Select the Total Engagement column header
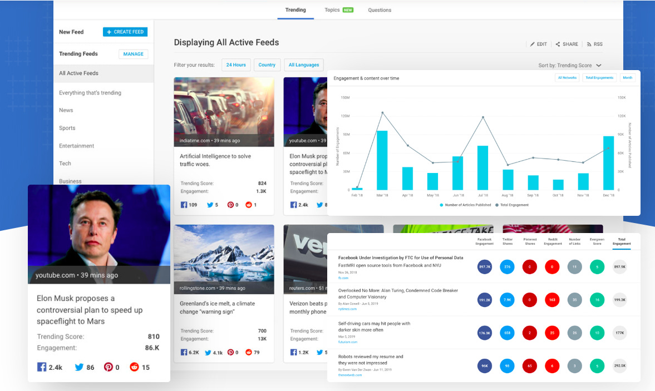 point(621,241)
